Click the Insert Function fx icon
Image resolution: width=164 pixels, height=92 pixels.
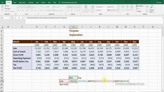[x=23, y=18]
